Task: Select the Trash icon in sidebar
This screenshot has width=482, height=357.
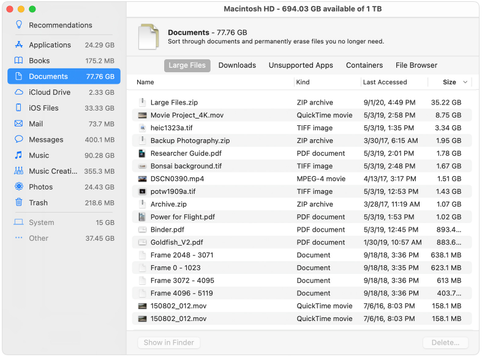Action: coord(18,203)
